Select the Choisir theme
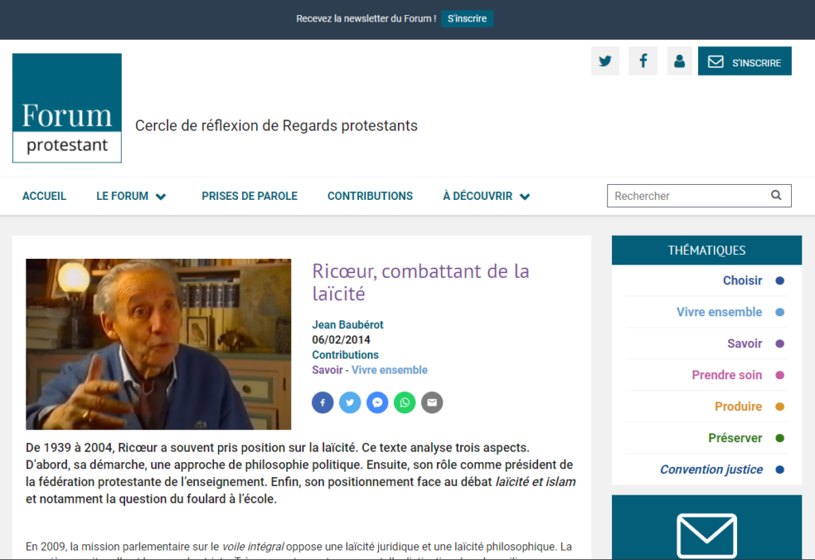The height and width of the screenshot is (560, 815). [743, 280]
